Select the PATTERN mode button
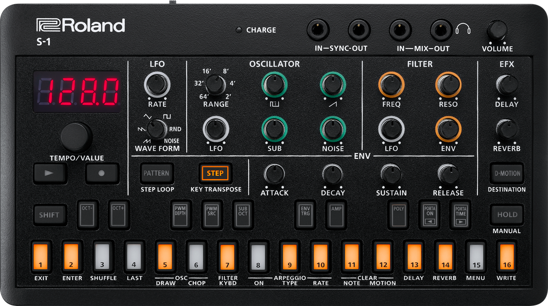548x306 pixels. pyautogui.click(x=157, y=173)
